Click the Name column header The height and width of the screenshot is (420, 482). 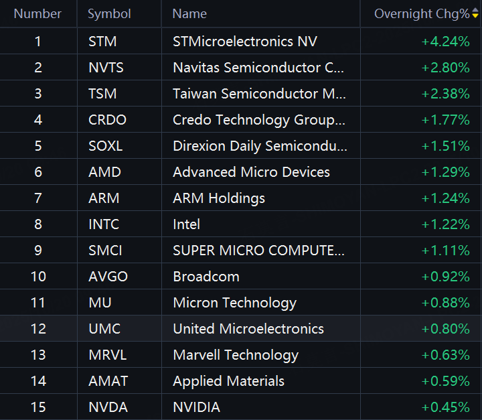pos(189,13)
